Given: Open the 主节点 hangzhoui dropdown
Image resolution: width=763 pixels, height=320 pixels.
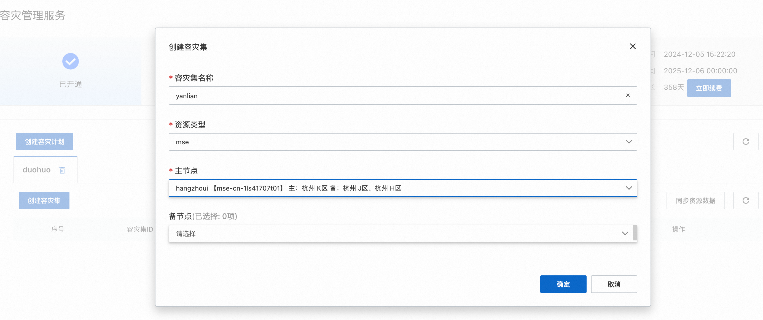Looking at the screenshot, I should [403, 188].
